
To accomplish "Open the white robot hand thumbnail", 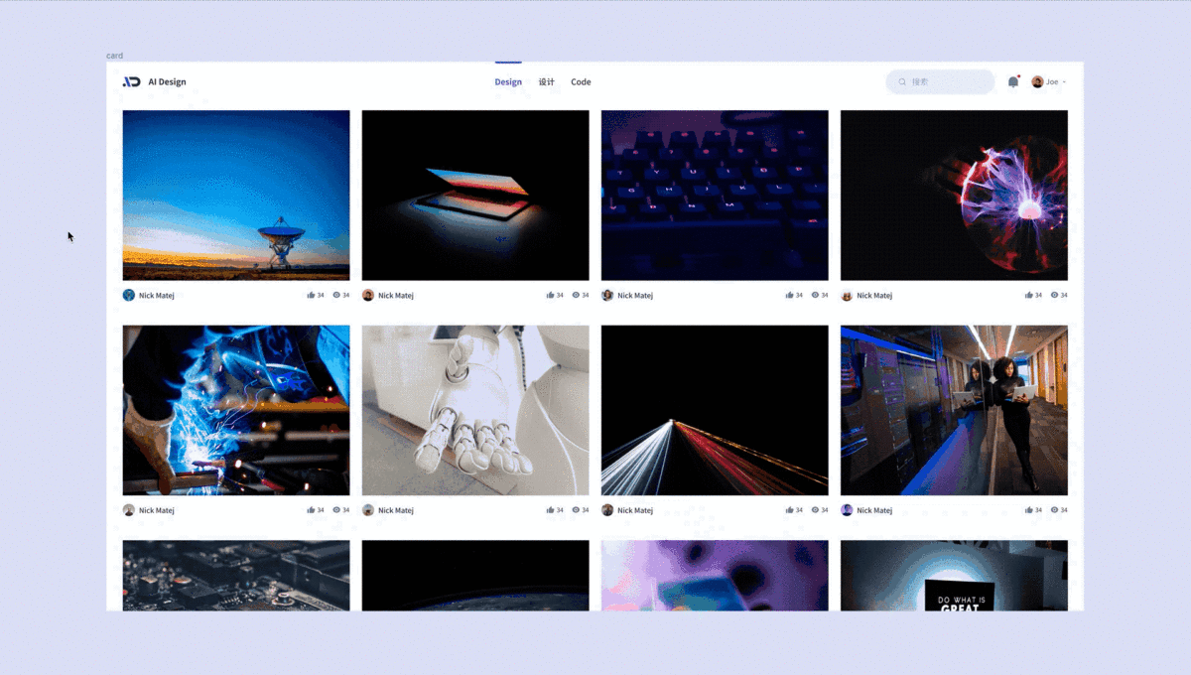I will point(475,411).
